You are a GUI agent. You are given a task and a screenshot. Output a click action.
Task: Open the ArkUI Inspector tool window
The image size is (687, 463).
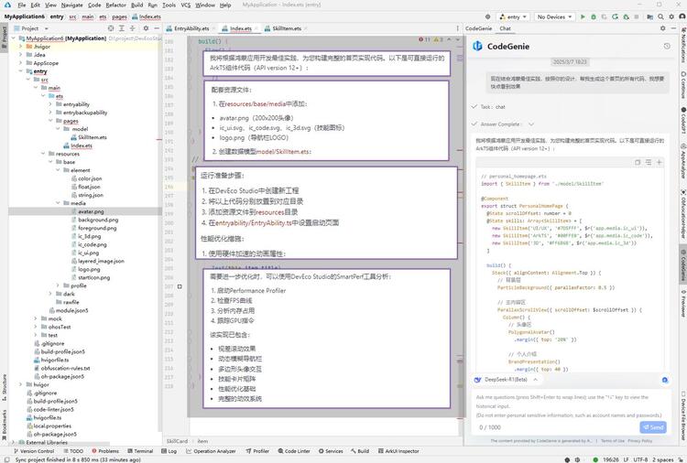(x=398, y=451)
